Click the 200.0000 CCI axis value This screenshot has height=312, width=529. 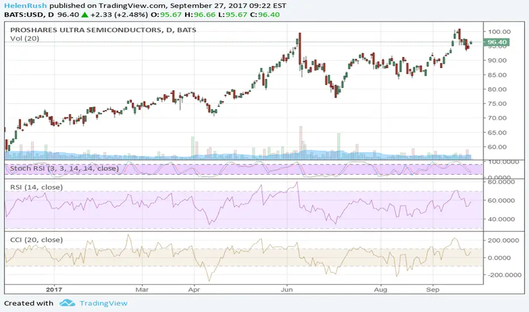[x=503, y=241]
